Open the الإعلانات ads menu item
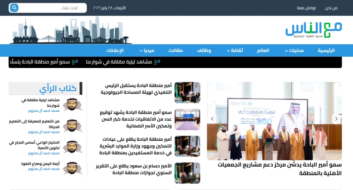353x190 pixels. (115, 50)
